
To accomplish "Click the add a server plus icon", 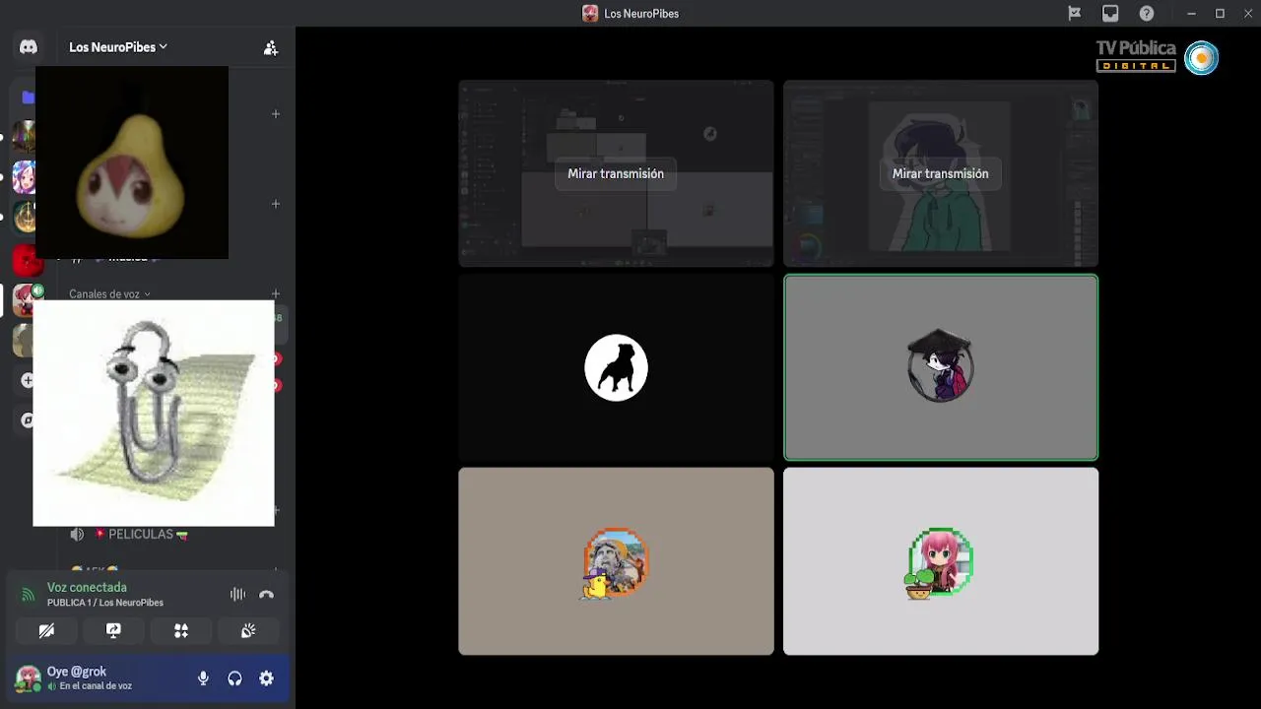I will point(28,380).
